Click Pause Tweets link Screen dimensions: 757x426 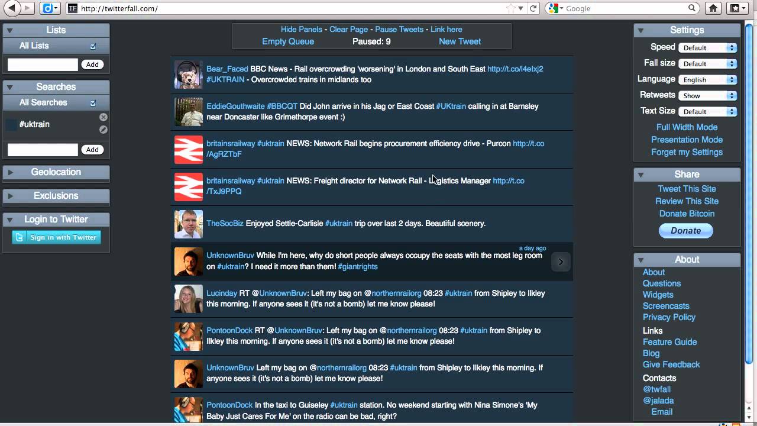(399, 29)
